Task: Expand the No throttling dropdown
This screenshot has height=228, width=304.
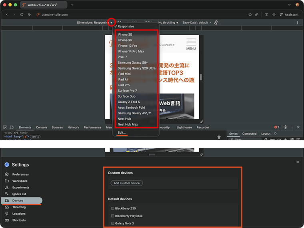Action: pyautogui.click(x=168, y=22)
